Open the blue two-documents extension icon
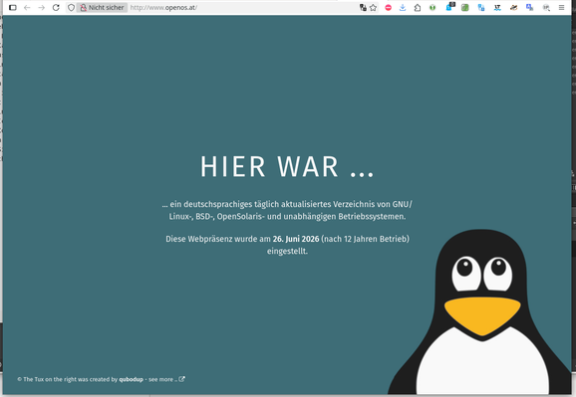 click(481, 7)
